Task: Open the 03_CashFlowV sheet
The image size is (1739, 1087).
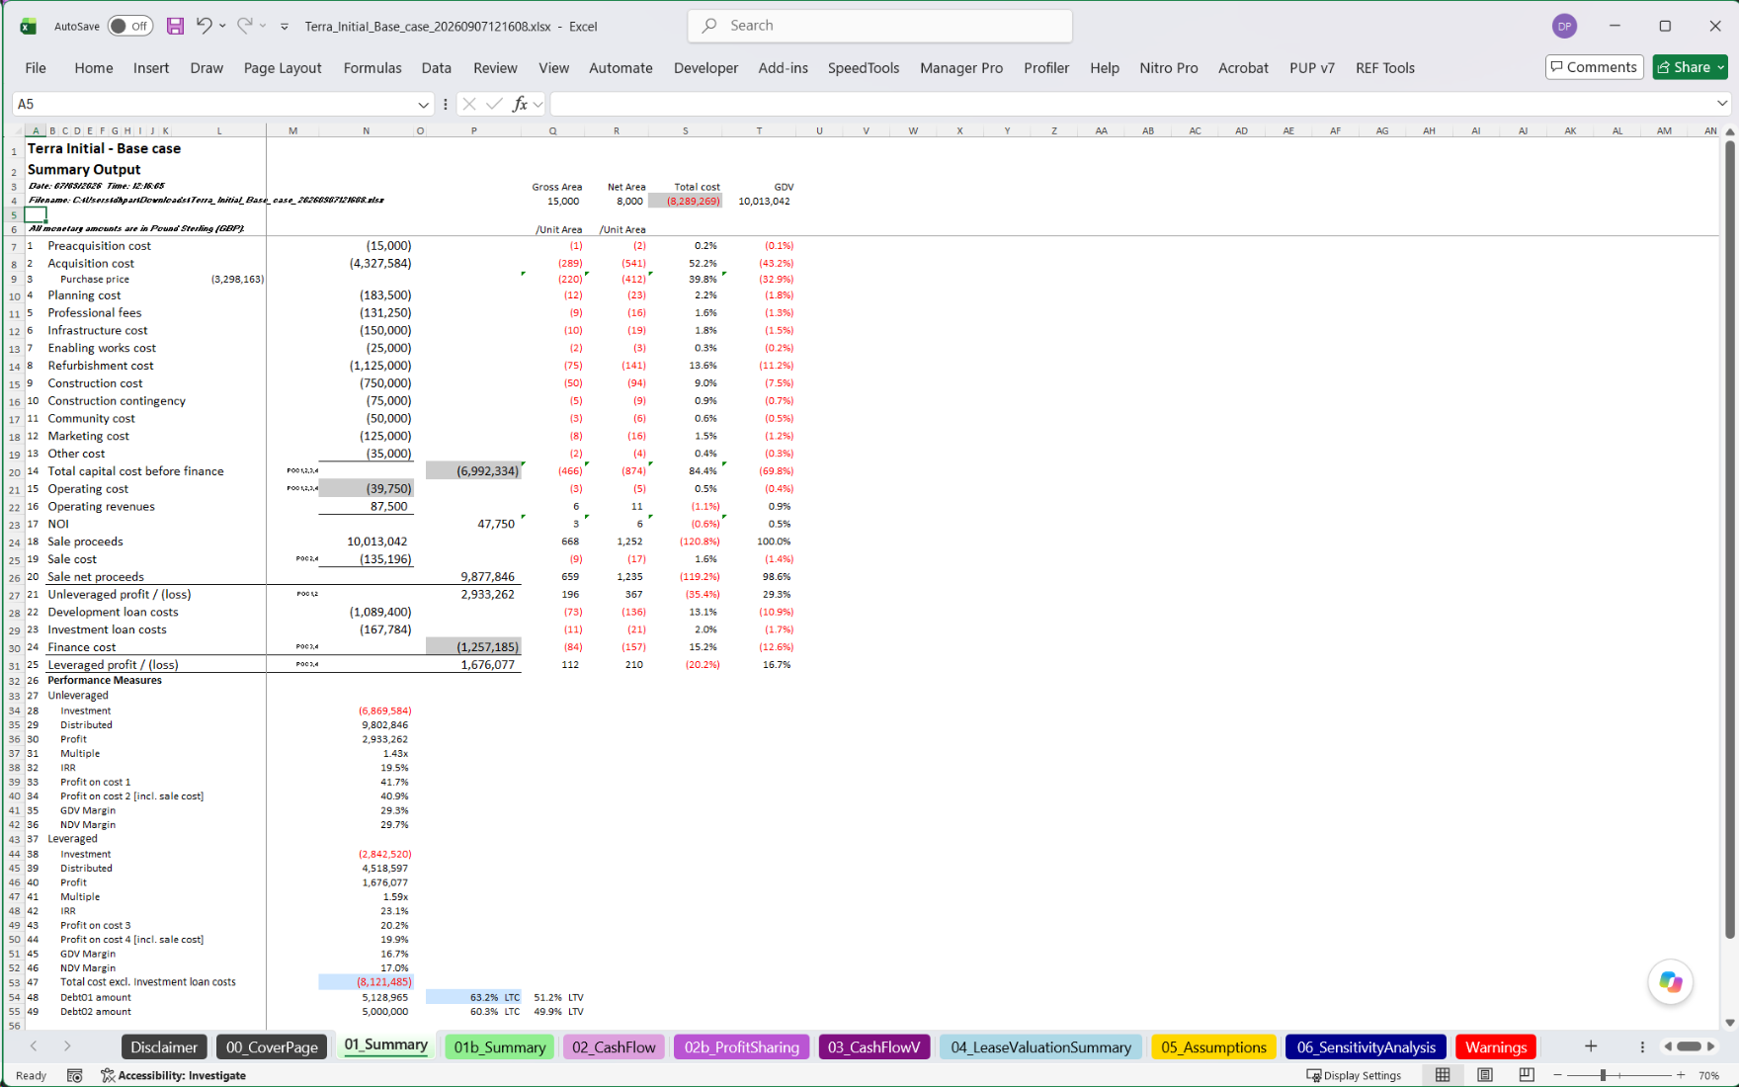Action: point(873,1047)
